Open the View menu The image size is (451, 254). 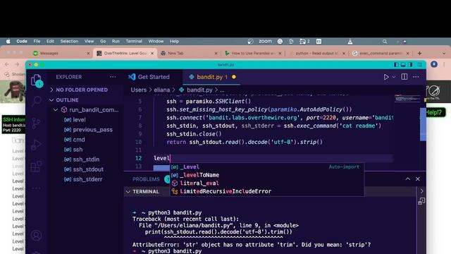tap(89, 42)
